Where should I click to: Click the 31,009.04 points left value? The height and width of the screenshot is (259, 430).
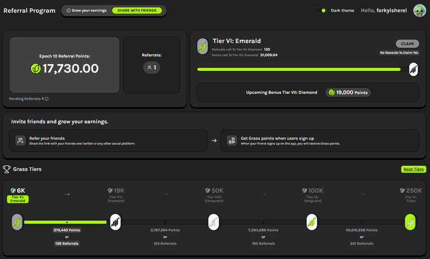click(269, 55)
